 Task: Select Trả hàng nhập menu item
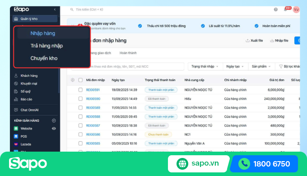47,46
